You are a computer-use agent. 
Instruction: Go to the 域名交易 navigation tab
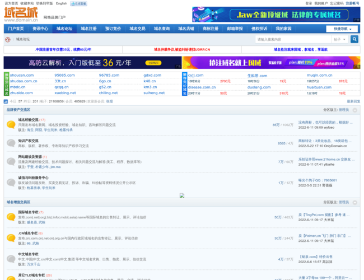tap(137, 29)
